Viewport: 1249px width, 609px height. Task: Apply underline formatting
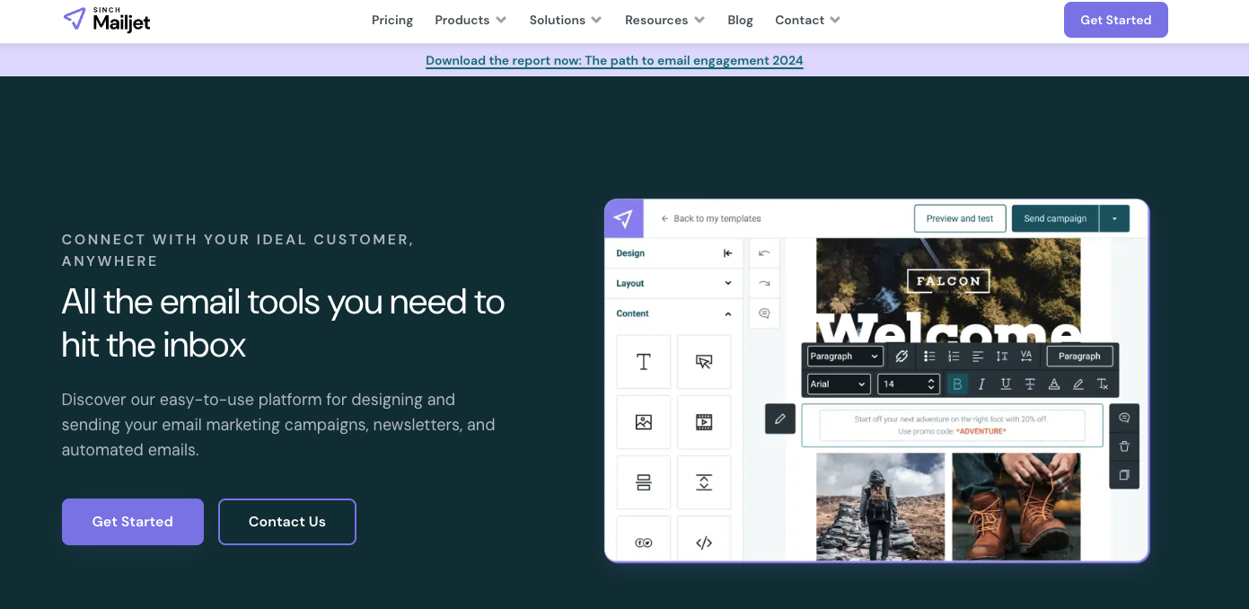[x=1006, y=384]
